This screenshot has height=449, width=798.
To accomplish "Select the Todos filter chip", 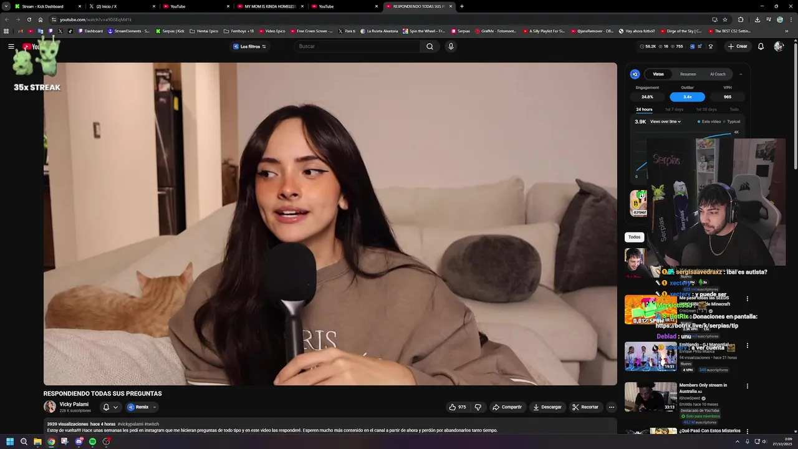I will click(634, 237).
